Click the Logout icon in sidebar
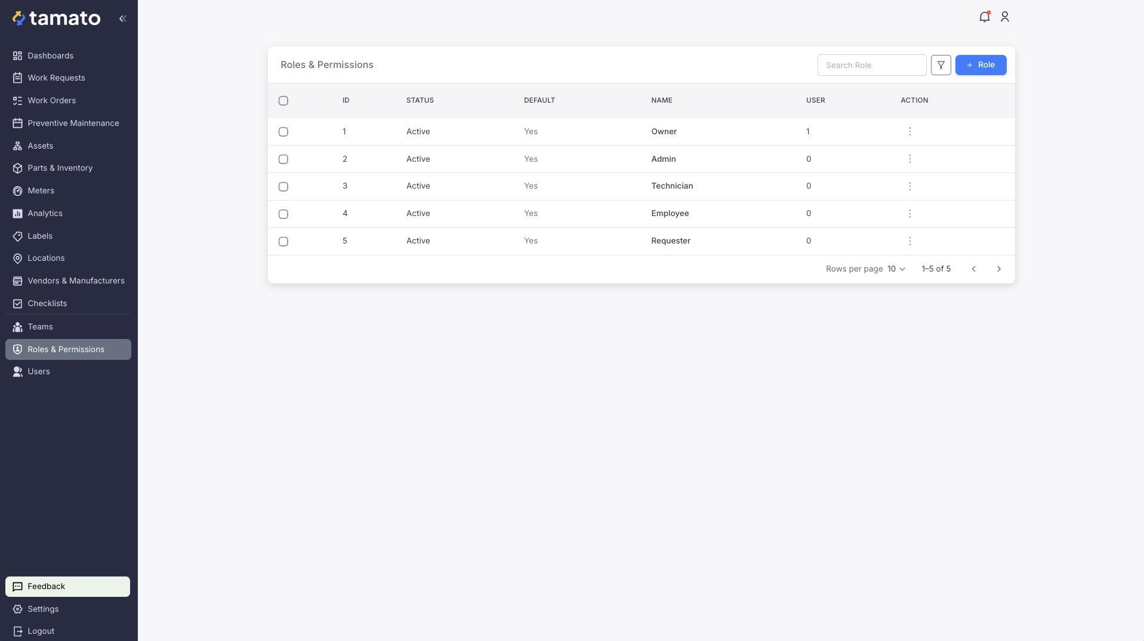 [x=18, y=631]
